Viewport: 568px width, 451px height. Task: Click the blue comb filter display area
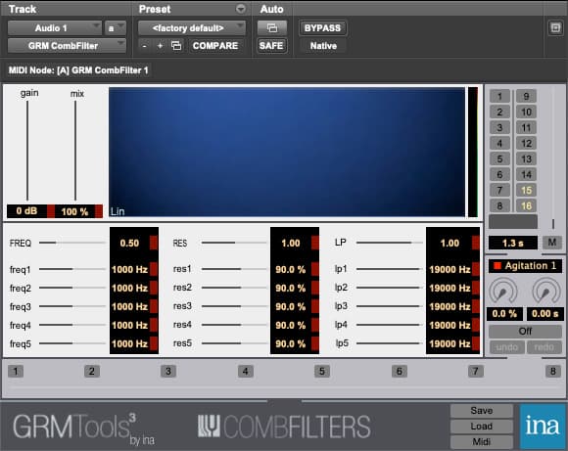coord(287,152)
